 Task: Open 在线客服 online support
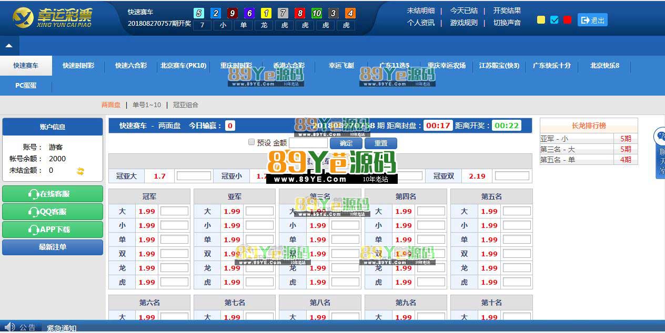pos(53,194)
